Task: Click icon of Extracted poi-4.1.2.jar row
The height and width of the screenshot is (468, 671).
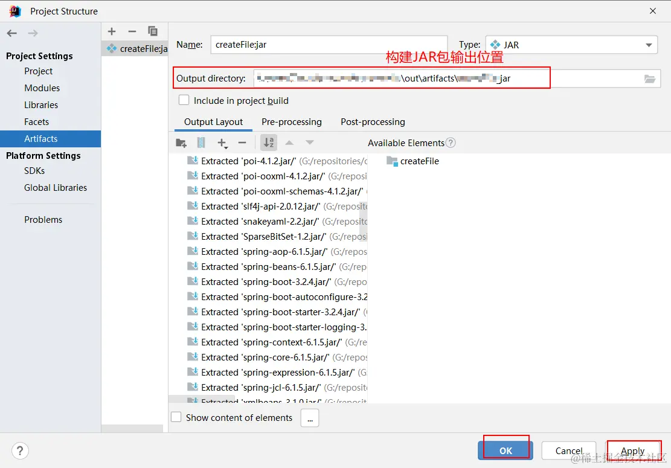Action: [x=193, y=161]
